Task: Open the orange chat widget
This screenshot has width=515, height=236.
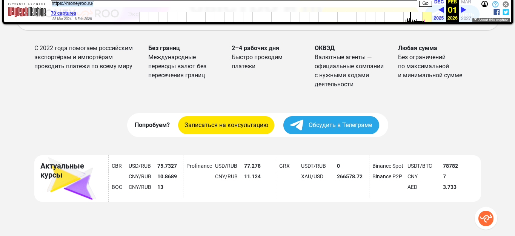Action: tap(486, 218)
